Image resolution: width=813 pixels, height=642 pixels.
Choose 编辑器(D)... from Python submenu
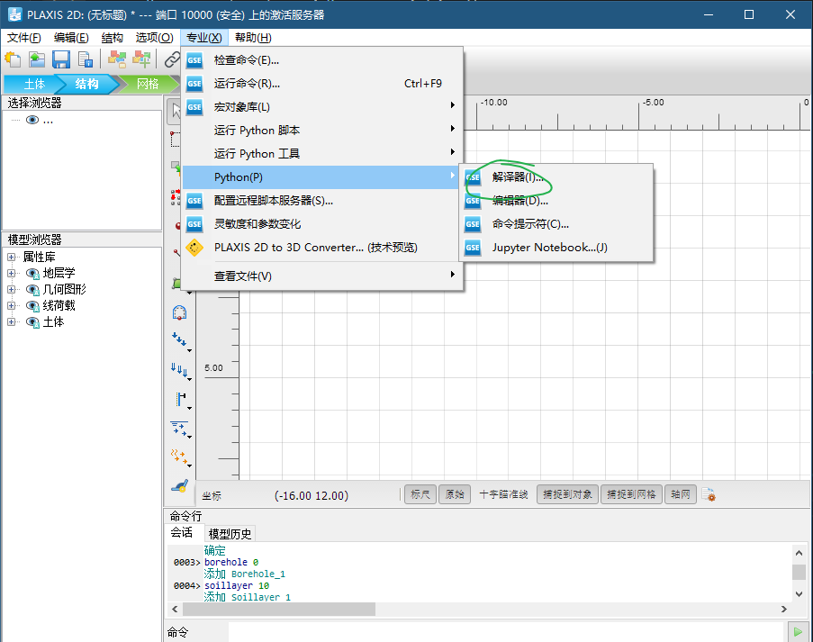(556, 201)
